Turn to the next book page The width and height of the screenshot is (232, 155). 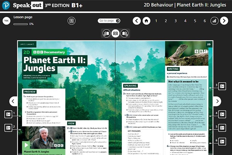coord(217,102)
